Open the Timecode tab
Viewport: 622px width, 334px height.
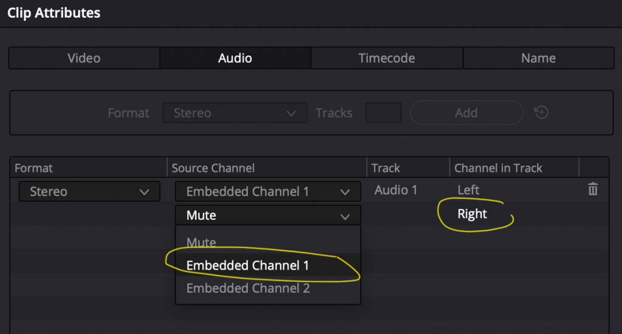pos(386,58)
